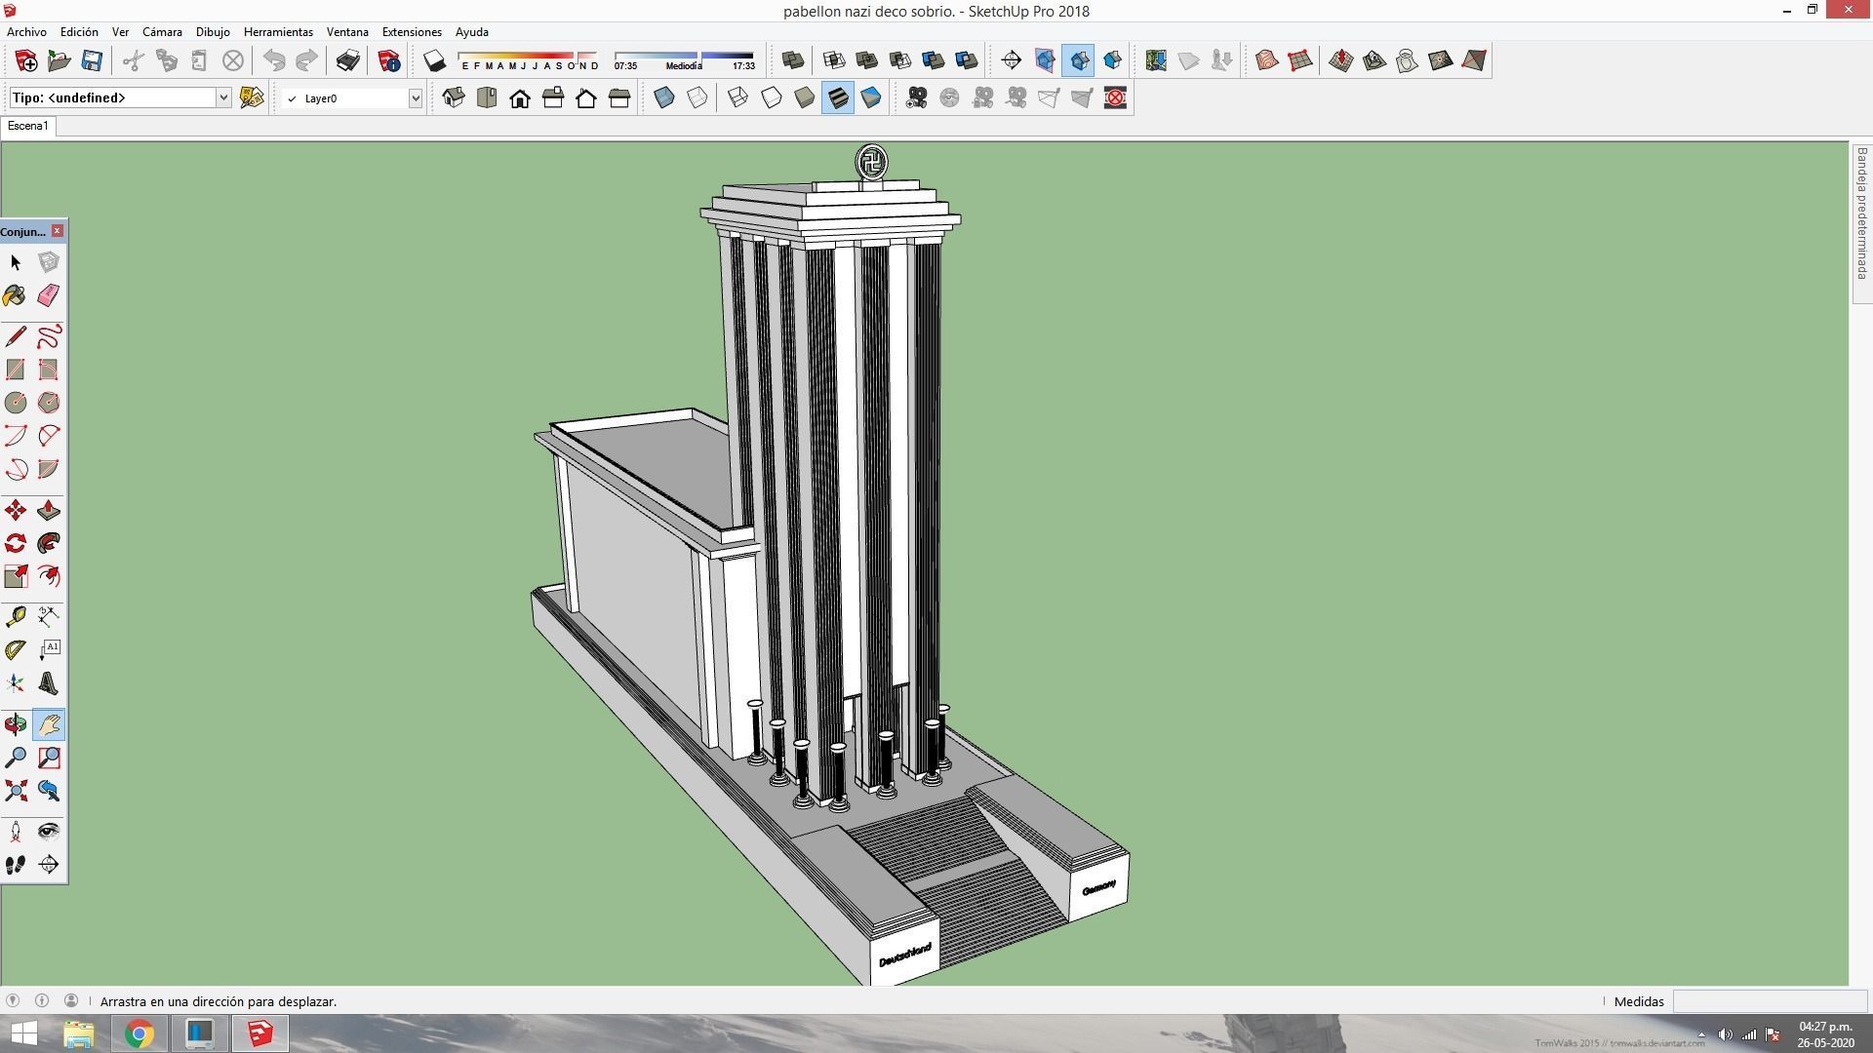
Task: Switch to the Escena1 scene tab
Action: coord(27,126)
